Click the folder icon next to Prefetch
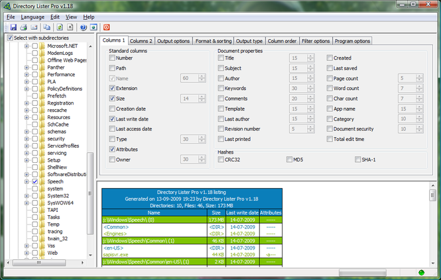441x280 pixels. (x=42, y=96)
